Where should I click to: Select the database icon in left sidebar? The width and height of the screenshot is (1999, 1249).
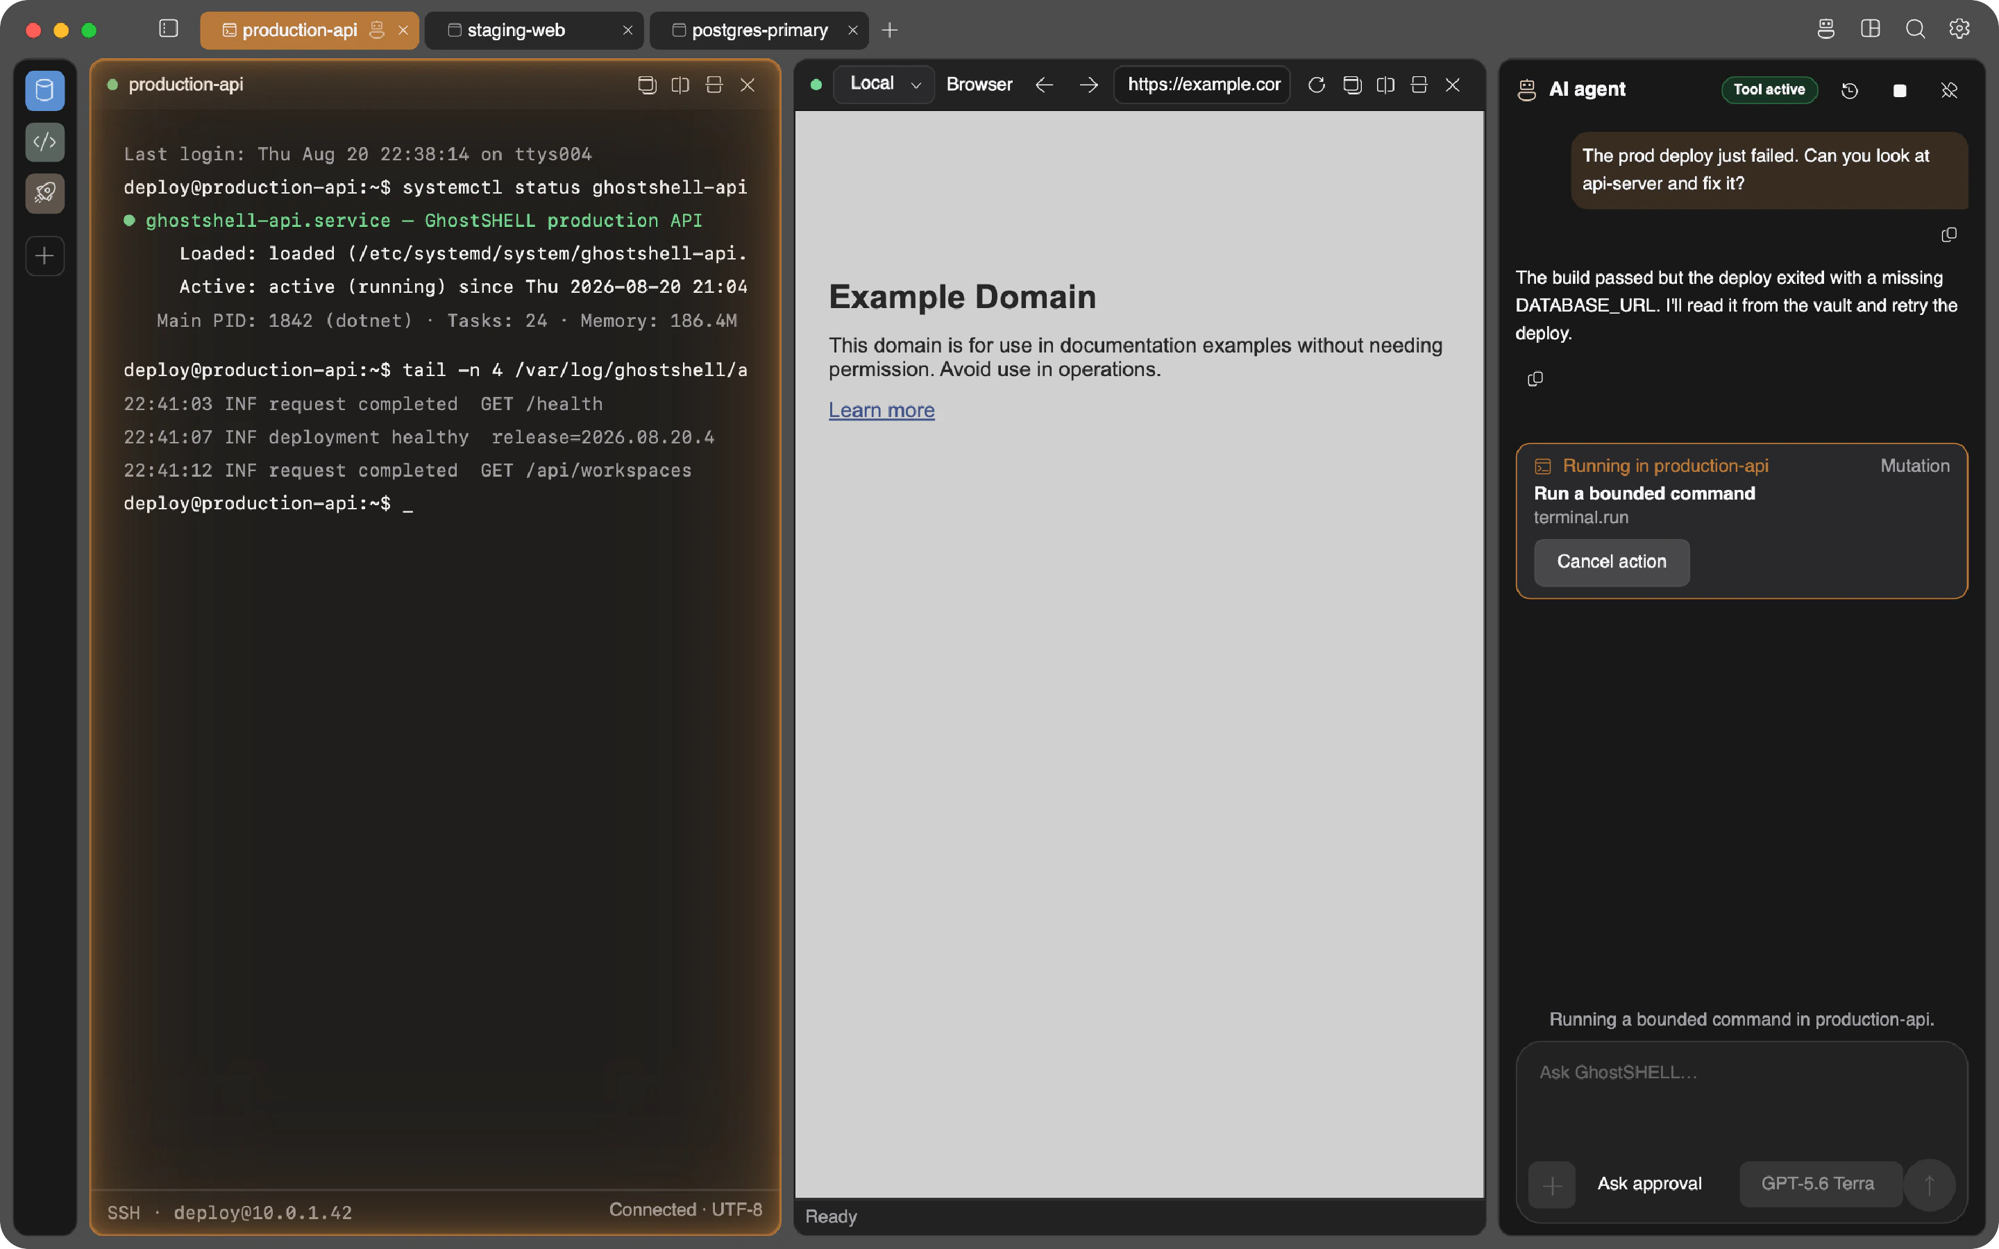click(x=44, y=90)
